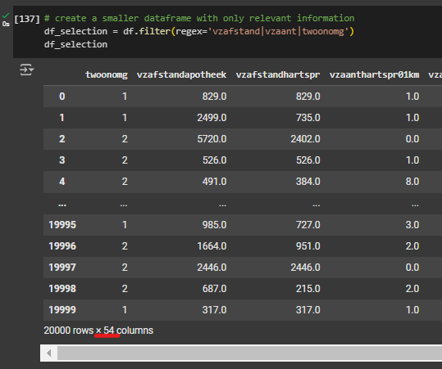Select row index 2

[x=62, y=139]
